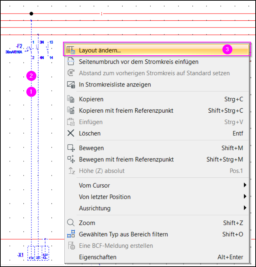
Task: Select Bewegen mit freiem Referenzpunkt
Action: [157, 159]
